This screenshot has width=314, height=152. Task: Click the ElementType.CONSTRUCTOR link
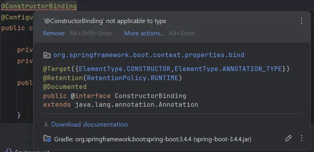(125, 69)
